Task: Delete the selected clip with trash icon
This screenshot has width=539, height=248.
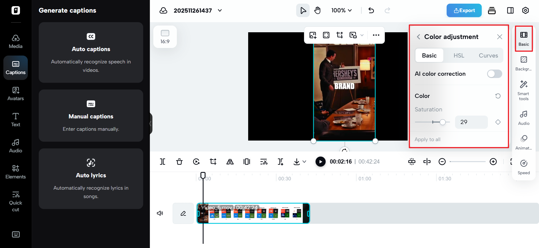Action: (179, 162)
